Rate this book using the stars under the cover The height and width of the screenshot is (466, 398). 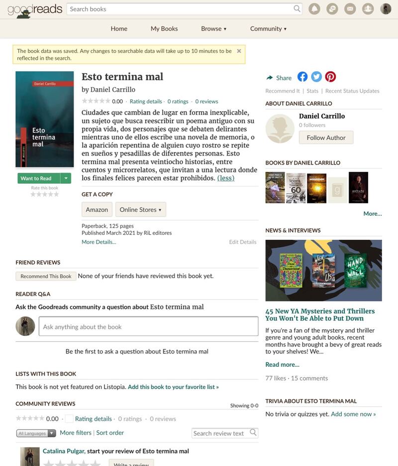click(x=44, y=194)
